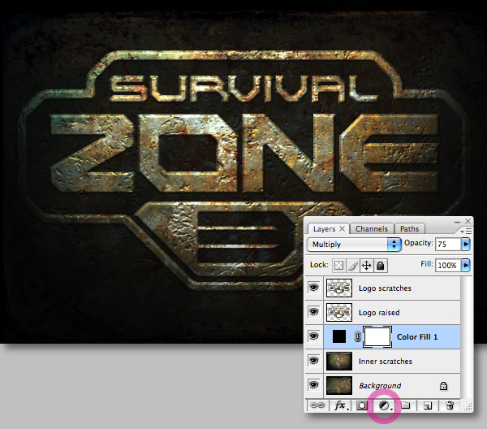Click the Layers panel vertical scrollbar
The height and width of the screenshot is (429, 487).
coord(466,336)
